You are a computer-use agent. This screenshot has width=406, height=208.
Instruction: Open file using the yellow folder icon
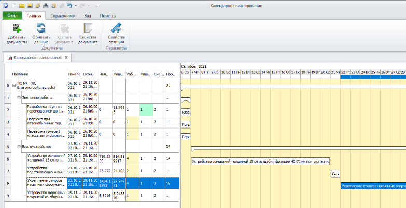coord(22,5)
